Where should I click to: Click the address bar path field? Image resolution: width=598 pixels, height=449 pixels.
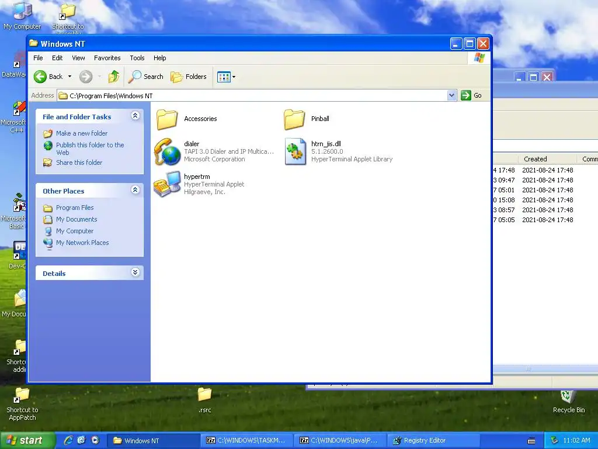point(252,95)
